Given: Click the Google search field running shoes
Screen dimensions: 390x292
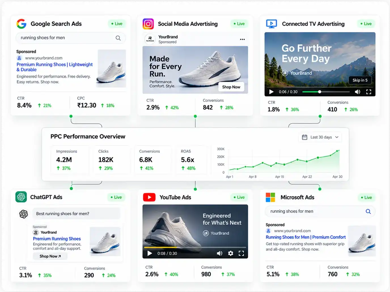Looking at the screenshot, I should coord(71,38).
